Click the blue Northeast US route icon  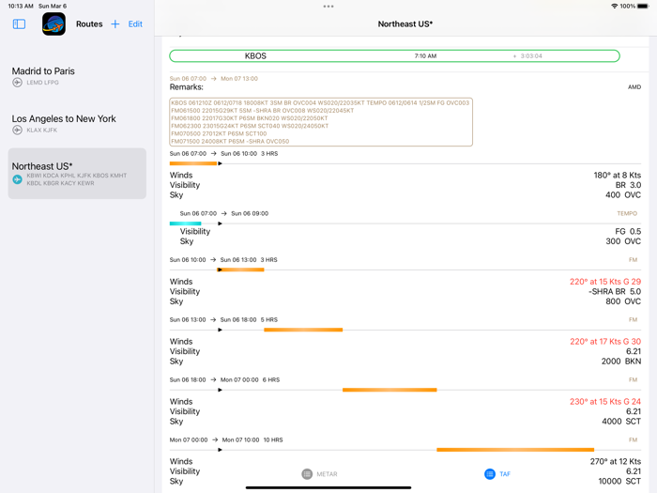tap(17, 179)
